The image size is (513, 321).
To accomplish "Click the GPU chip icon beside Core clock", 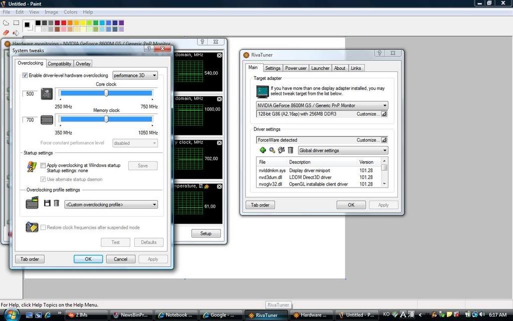I will 47,94.
